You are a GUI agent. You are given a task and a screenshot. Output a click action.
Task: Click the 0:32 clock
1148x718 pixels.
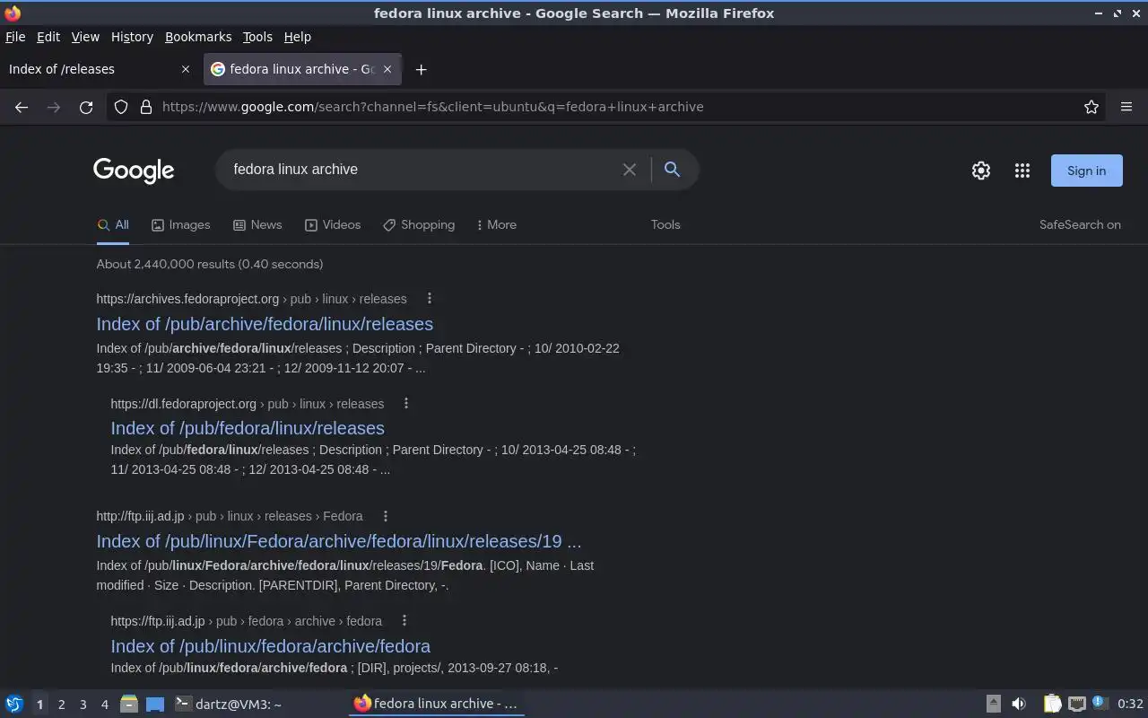pos(1130,705)
